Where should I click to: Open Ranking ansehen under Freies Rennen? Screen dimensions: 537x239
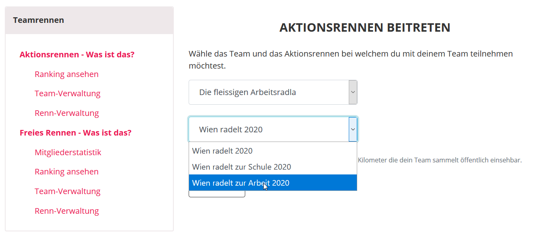click(x=67, y=172)
